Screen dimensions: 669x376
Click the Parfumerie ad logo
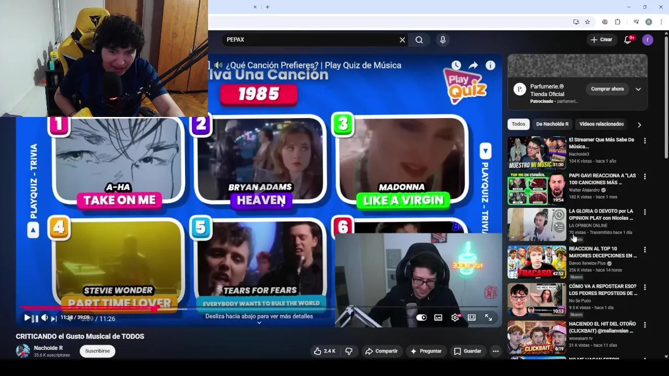(520, 89)
